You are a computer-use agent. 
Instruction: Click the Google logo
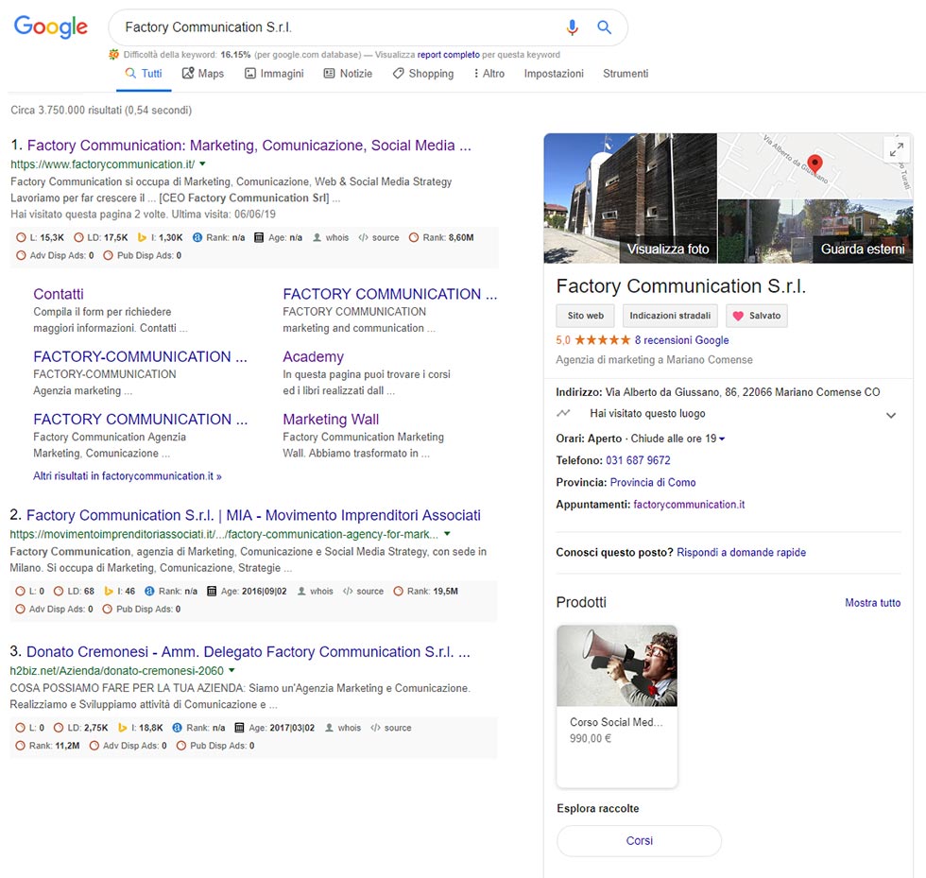coord(51,26)
